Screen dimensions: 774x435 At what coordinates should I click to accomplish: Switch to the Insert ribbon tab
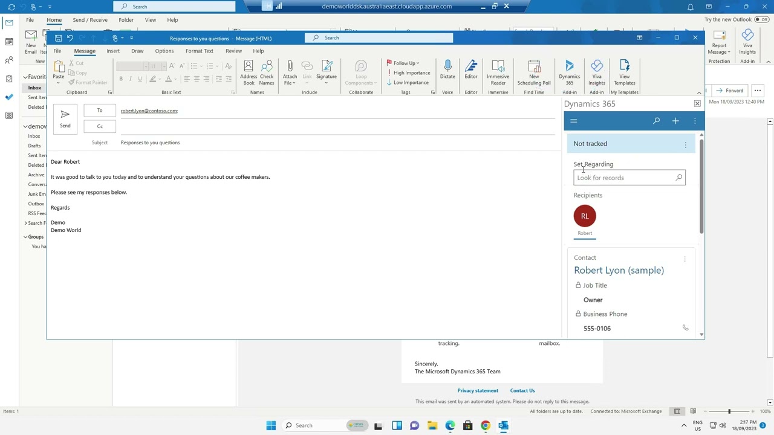[x=113, y=51]
